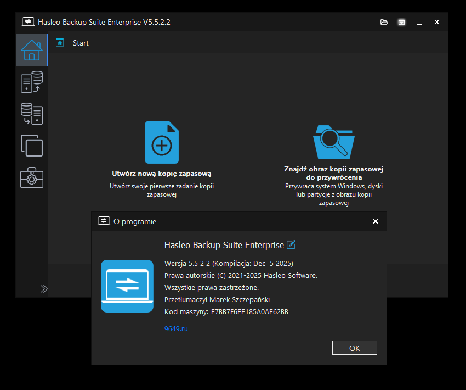Click the edit pencil icon beside product name
Screen dimensions: 466x390
[291, 244]
